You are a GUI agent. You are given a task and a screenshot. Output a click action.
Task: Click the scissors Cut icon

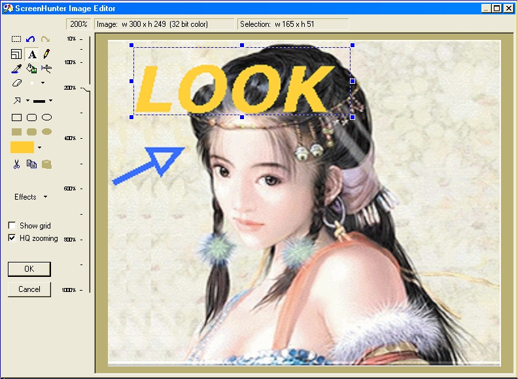(x=17, y=164)
